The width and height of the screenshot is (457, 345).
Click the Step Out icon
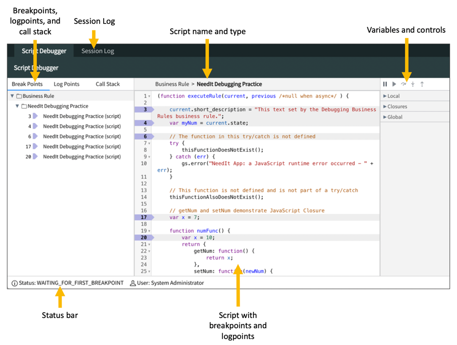(421, 84)
